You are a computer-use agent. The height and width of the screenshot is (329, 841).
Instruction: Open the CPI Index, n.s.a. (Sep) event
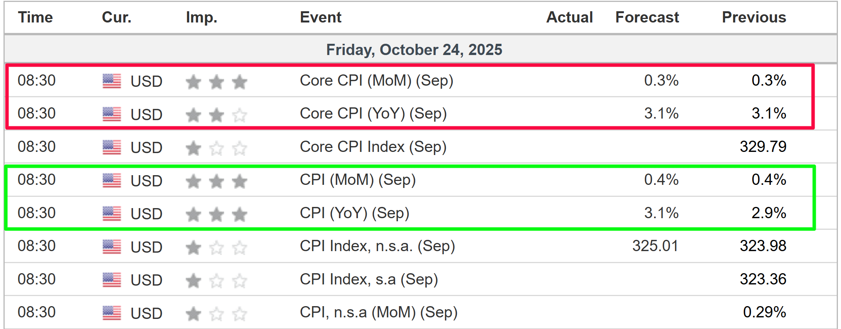click(377, 246)
